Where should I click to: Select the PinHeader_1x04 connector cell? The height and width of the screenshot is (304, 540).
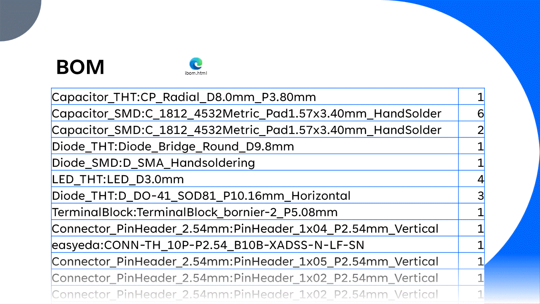click(245, 229)
